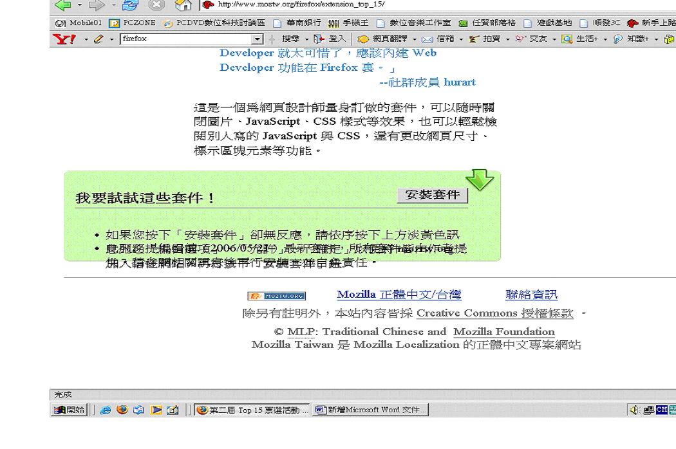Viewport: 676px width, 449px height.
Task: Open the PCDVD數位科技討論區 bookmark
Action: coord(214,23)
